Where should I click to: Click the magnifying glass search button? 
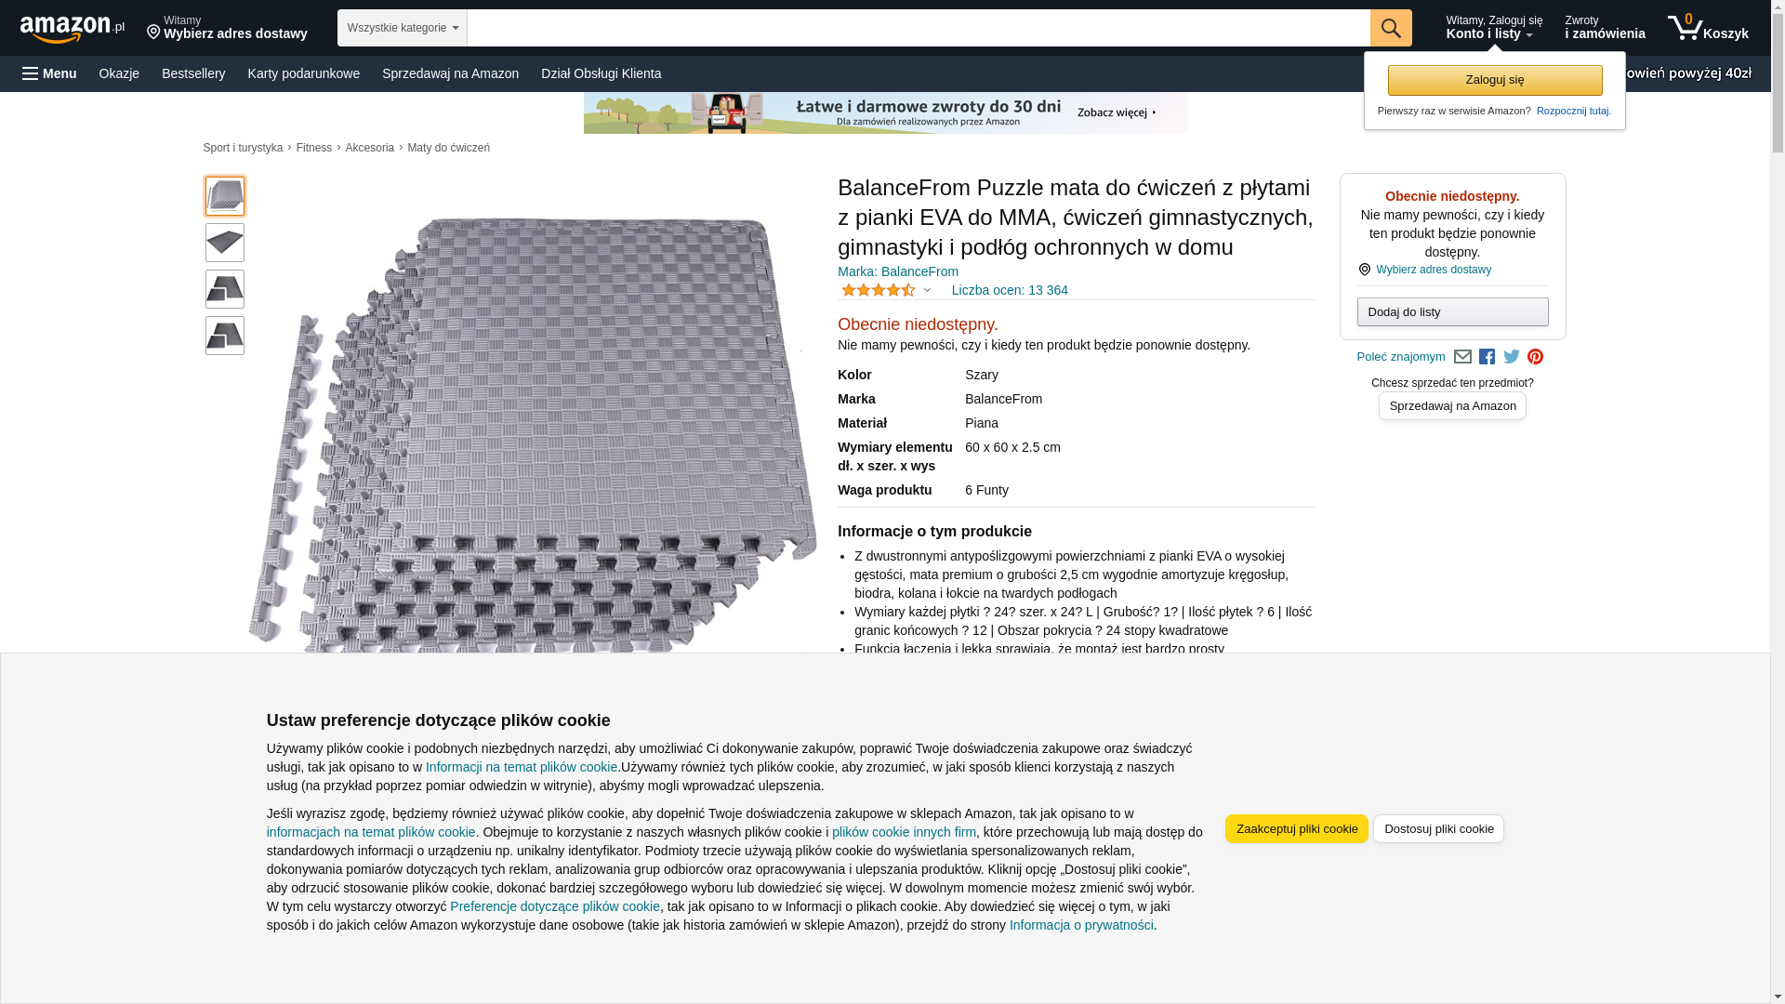pos(1391,28)
